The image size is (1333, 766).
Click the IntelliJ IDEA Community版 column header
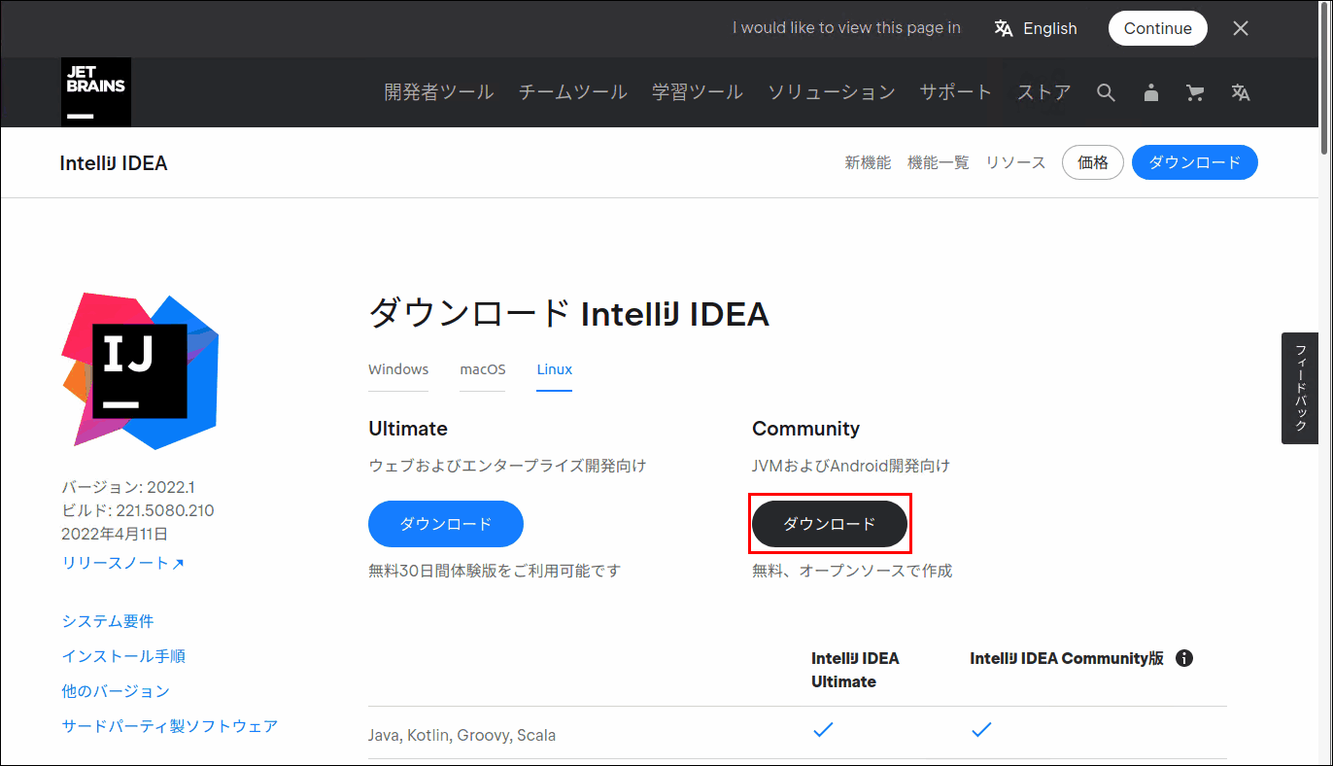tap(1067, 658)
